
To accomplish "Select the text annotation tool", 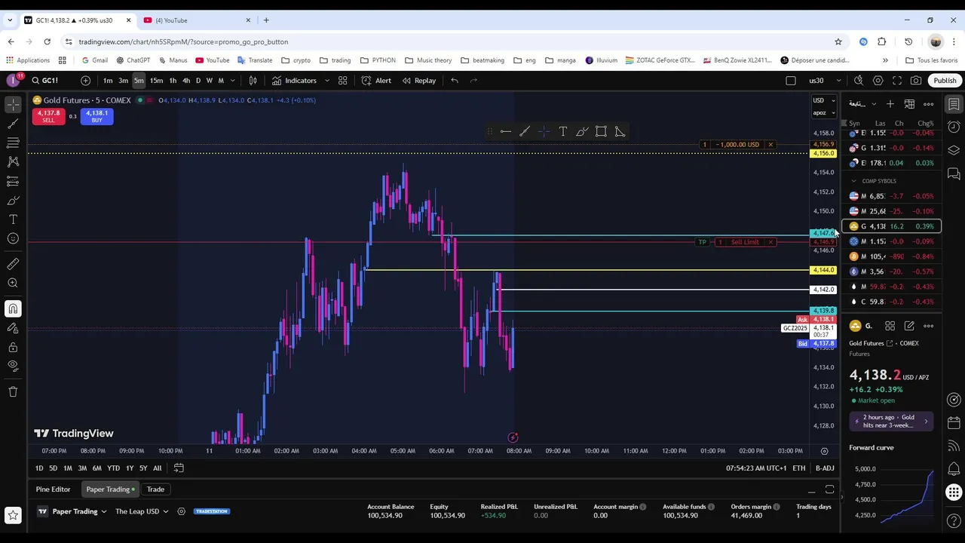I will click(x=13, y=219).
